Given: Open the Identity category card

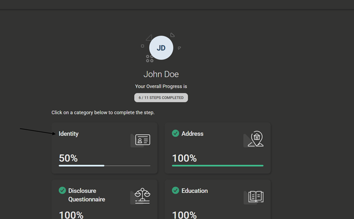Looking at the screenshot, I should click(x=104, y=148).
